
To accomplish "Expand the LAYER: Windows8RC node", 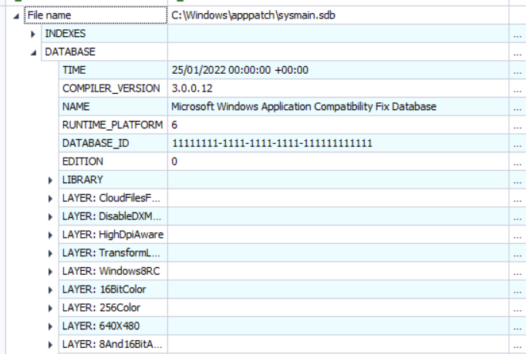I will [50, 272].
